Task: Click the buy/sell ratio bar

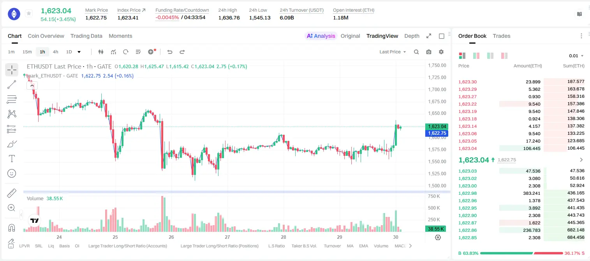Action: [x=521, y=253]
